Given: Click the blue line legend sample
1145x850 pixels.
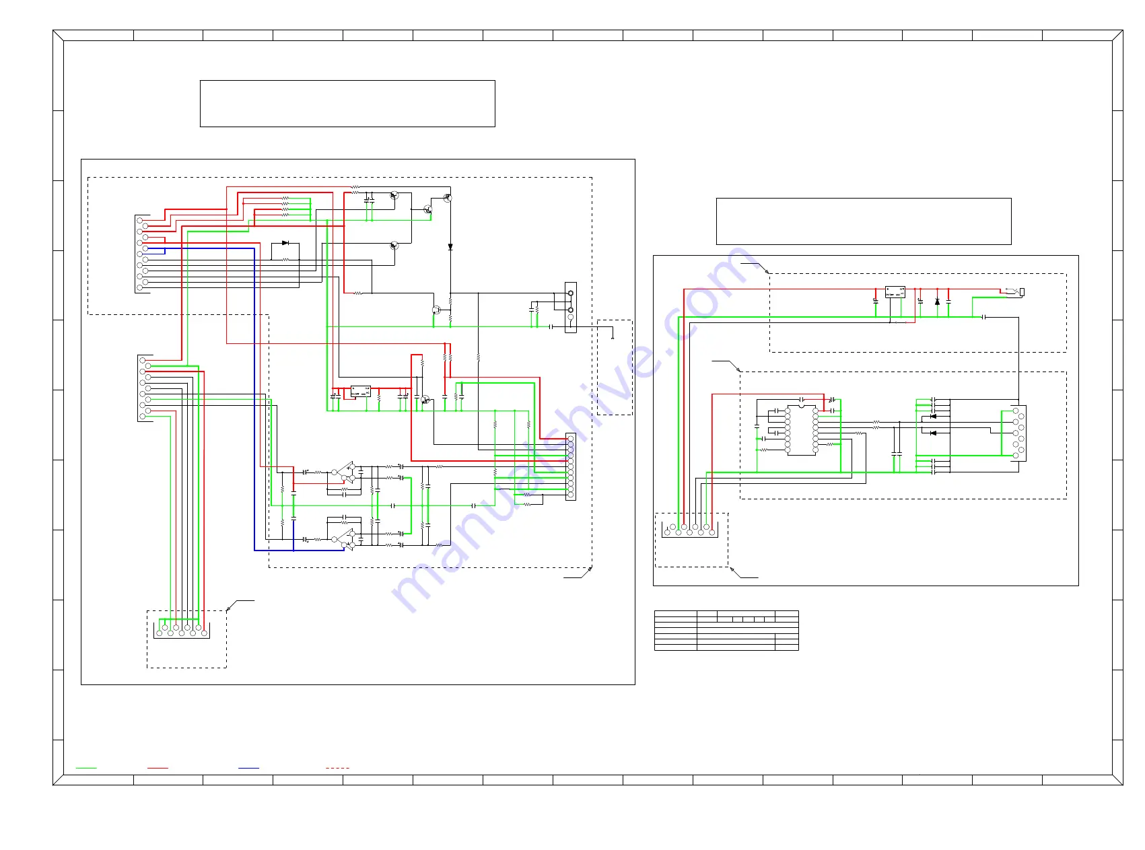Looking at the screenshot, I should point(248,768).
